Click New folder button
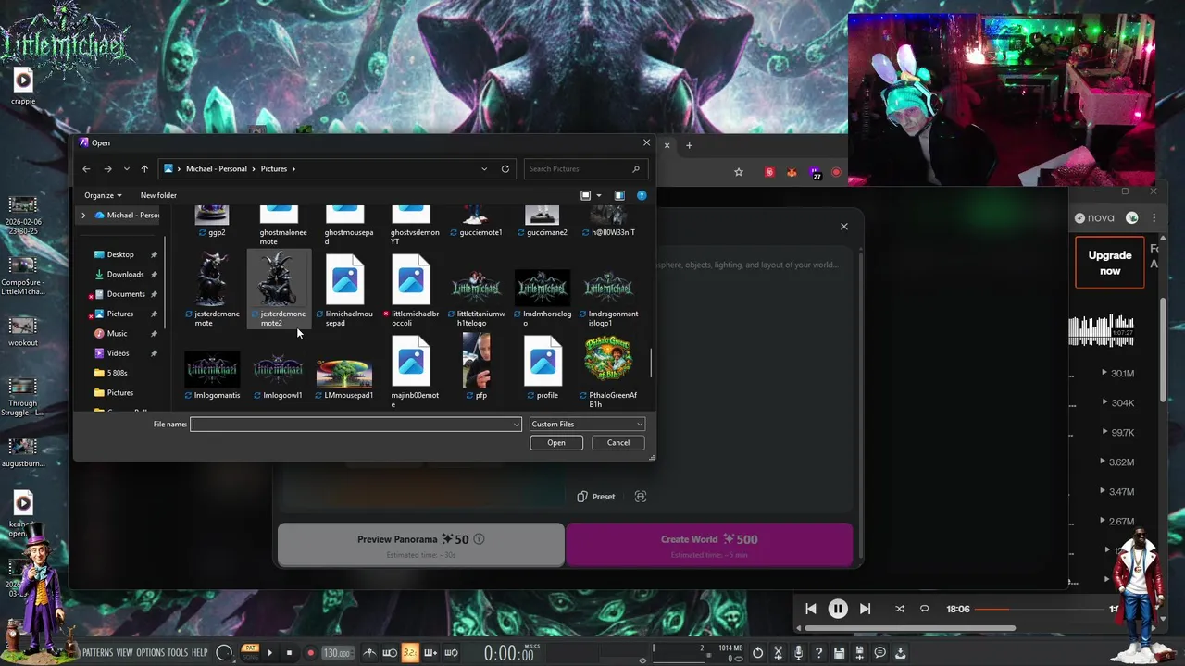 click(158, 195)
